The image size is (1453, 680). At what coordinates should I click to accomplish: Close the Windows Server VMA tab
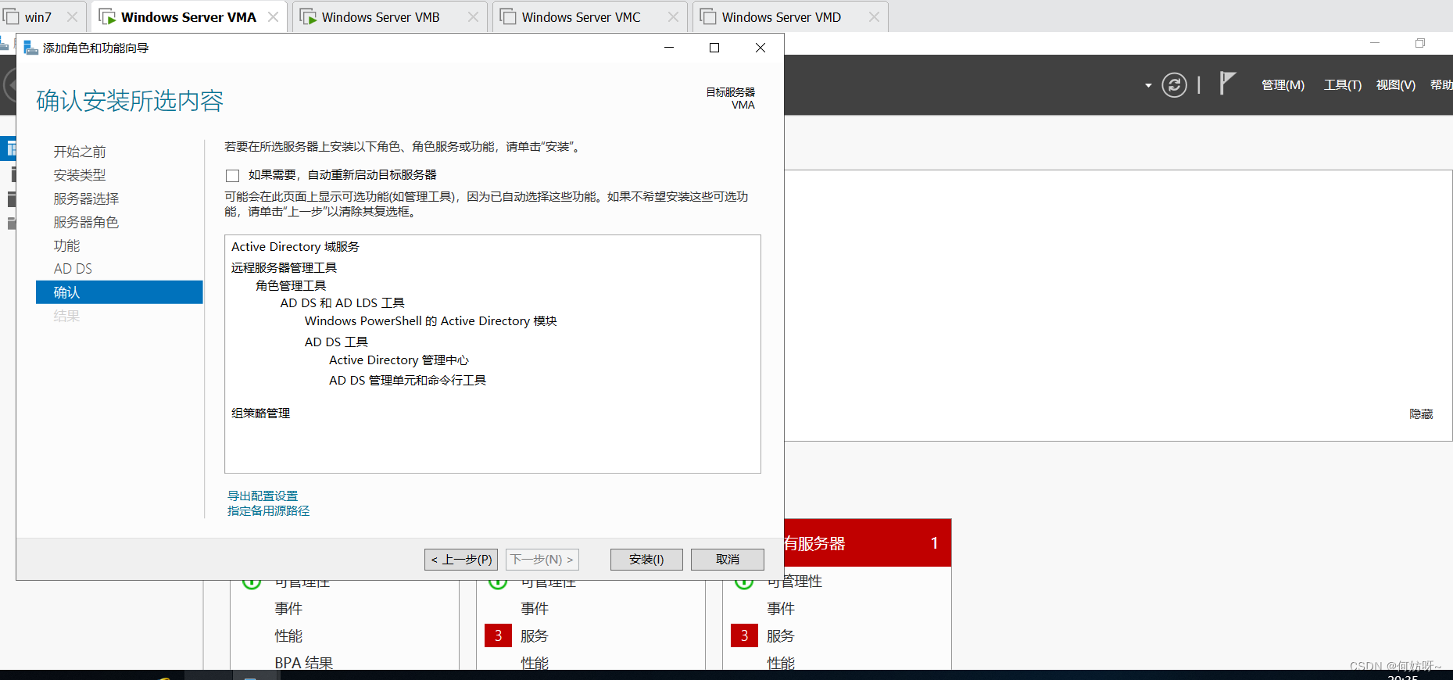273,16
